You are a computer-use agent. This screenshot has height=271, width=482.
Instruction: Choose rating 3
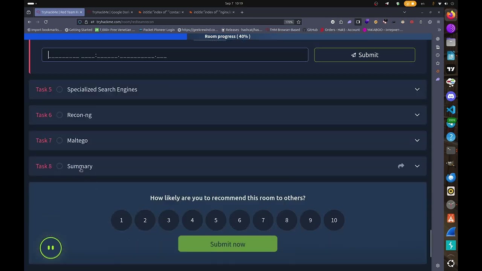169,220
